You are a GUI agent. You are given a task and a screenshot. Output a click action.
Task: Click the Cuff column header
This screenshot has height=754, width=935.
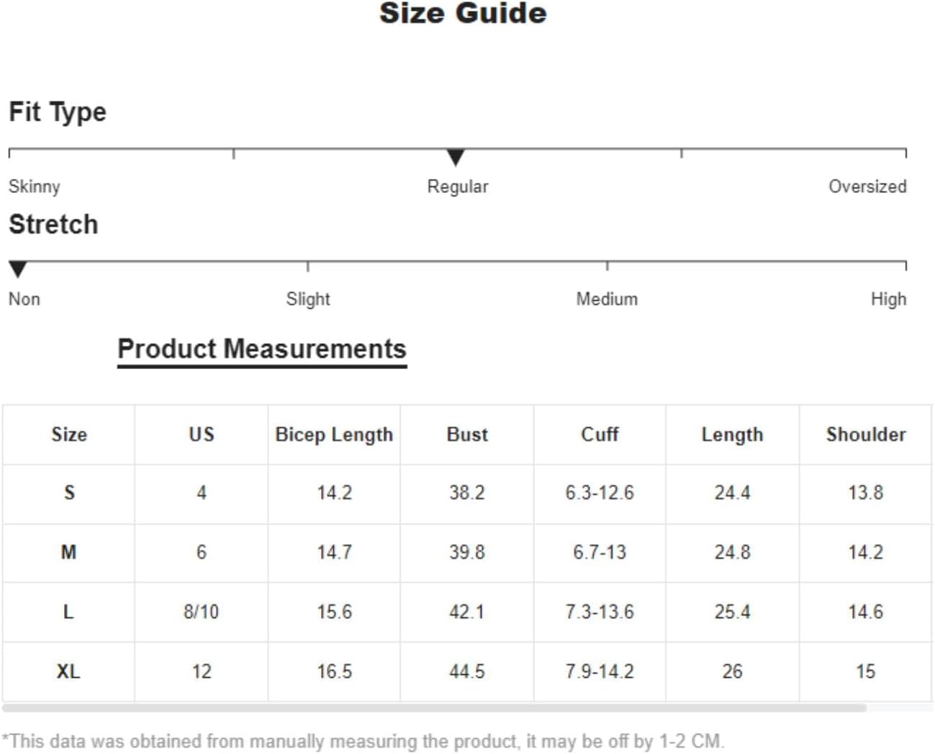pyautogui.click(x=600, y=435)
